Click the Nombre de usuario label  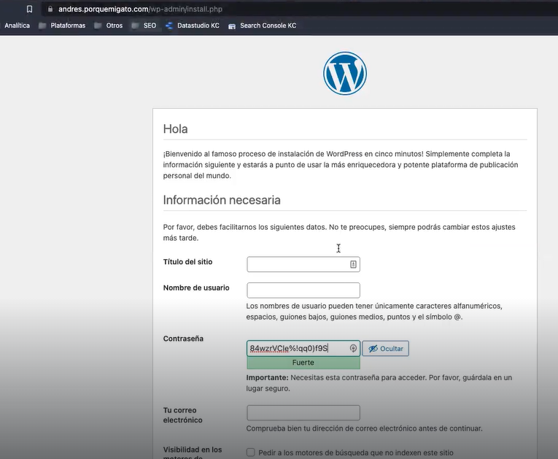point(196,288)
